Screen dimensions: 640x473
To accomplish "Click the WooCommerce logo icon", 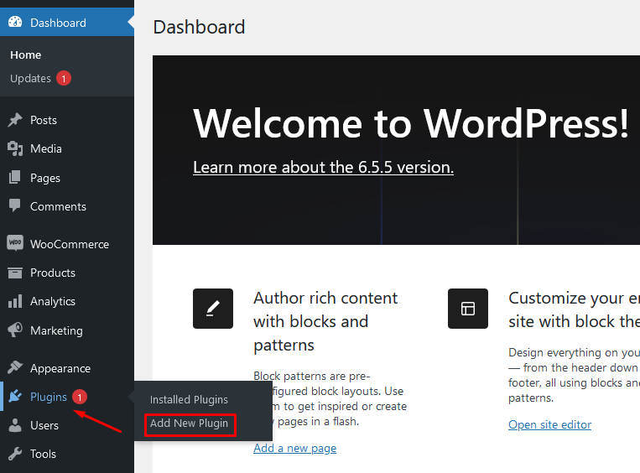I will 15,244.
